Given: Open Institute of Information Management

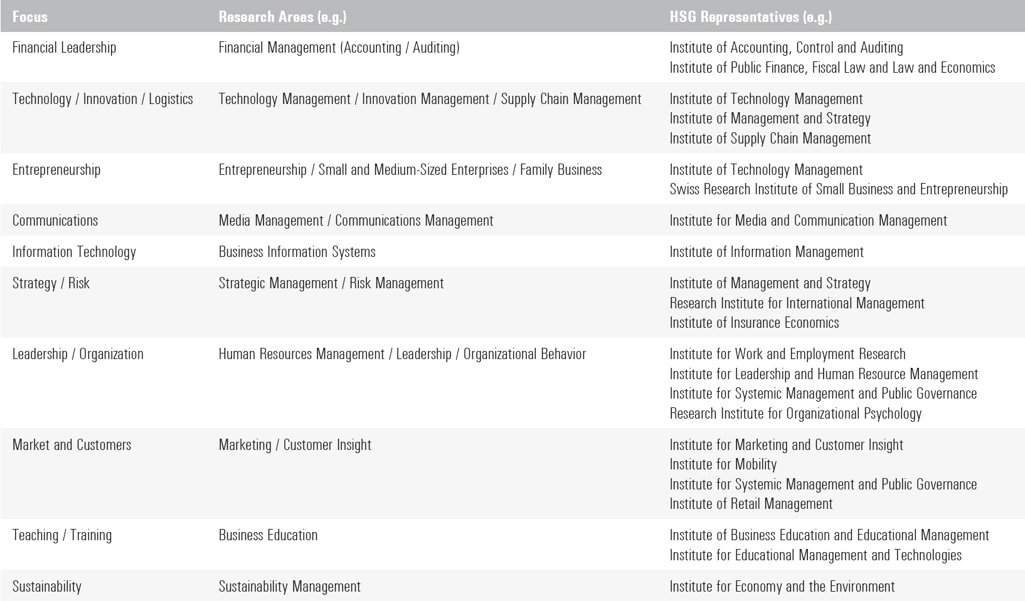Looking at the screenshot, I should 766,252.
